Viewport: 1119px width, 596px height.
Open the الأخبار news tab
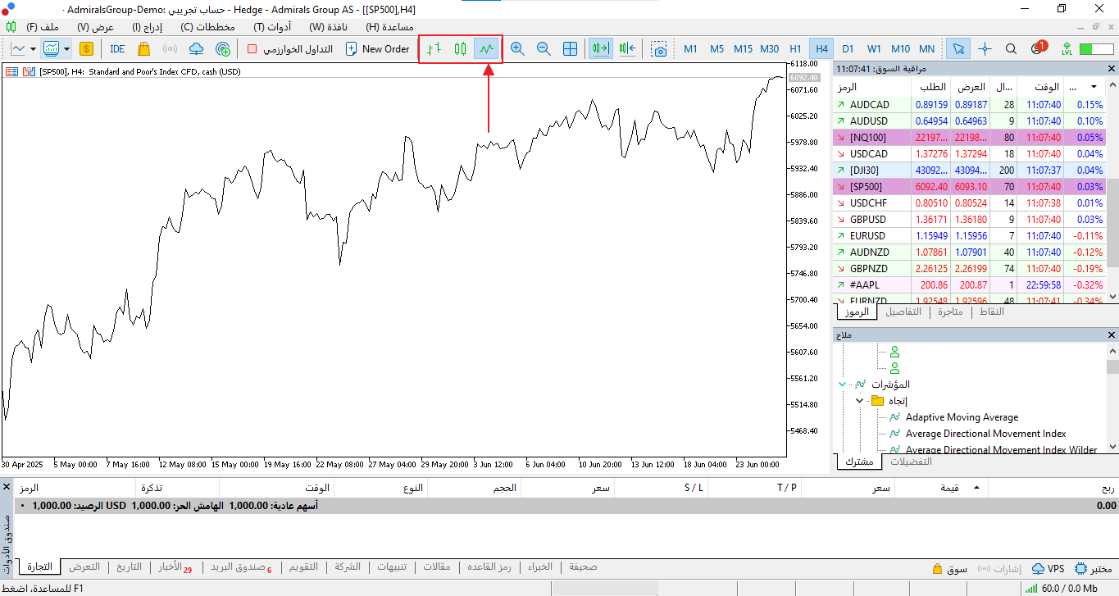[x=175, y=567]
